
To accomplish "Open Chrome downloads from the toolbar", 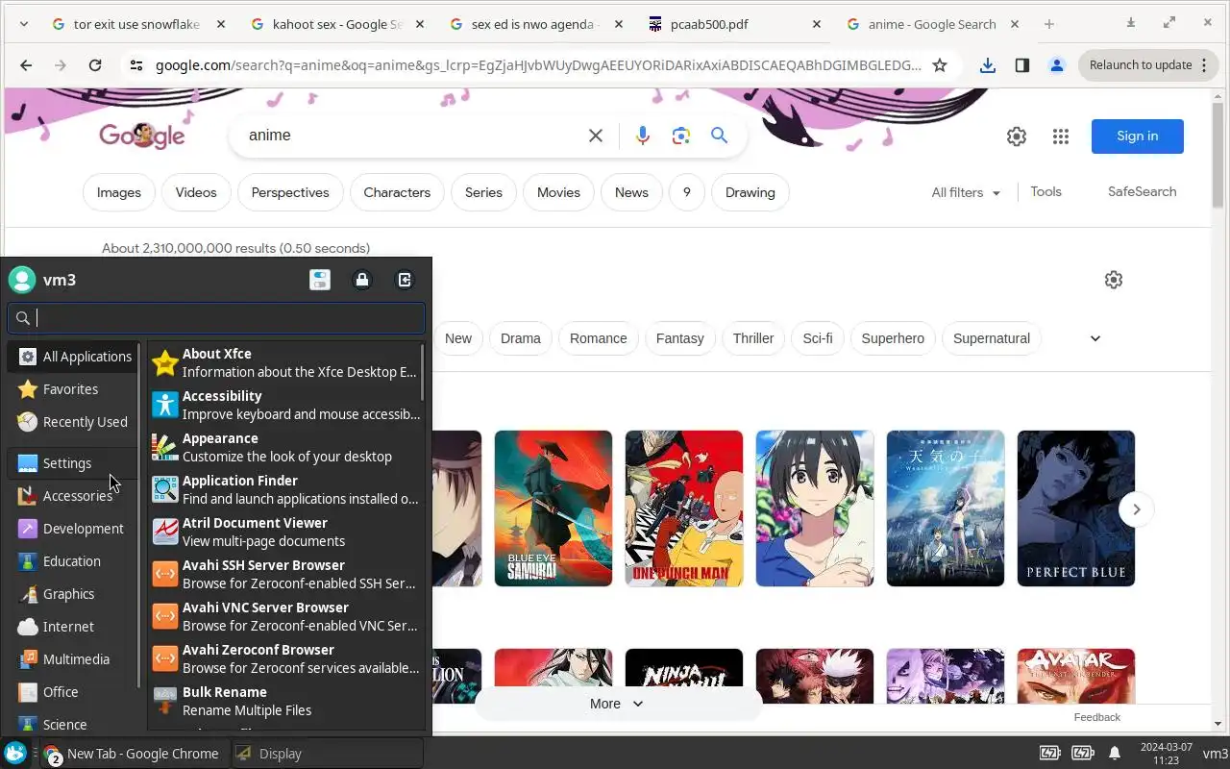I will pos(988,65).
